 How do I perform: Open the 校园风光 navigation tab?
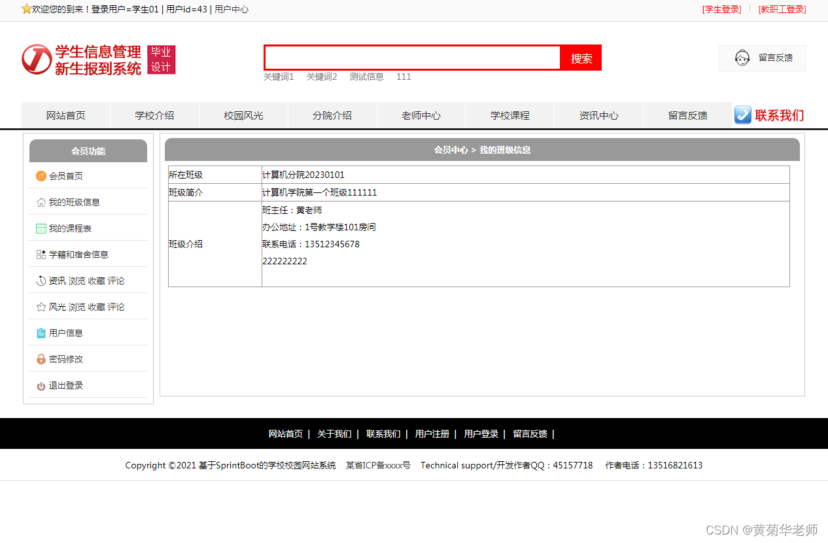pos(243,115)
